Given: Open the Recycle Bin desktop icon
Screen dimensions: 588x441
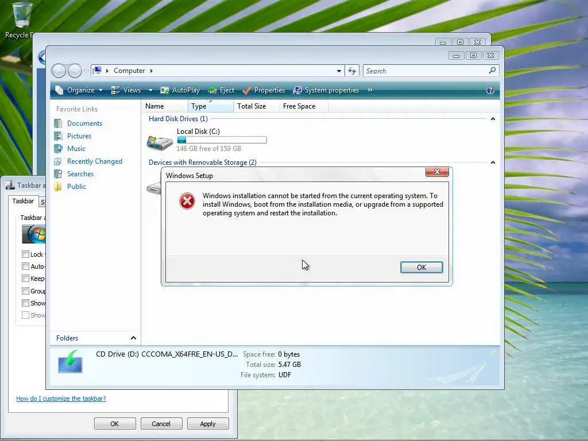Looking at the screenshot, I should point(22,20).
